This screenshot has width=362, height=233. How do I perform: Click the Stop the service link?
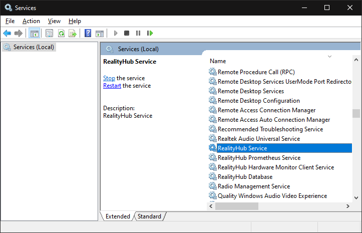109,78
